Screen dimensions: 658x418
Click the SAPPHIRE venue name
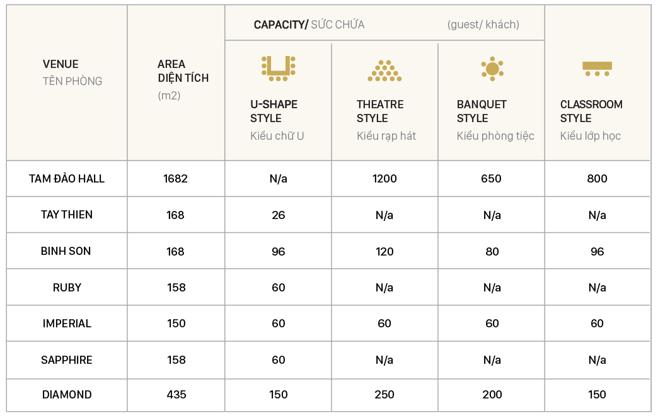[67, 360]
